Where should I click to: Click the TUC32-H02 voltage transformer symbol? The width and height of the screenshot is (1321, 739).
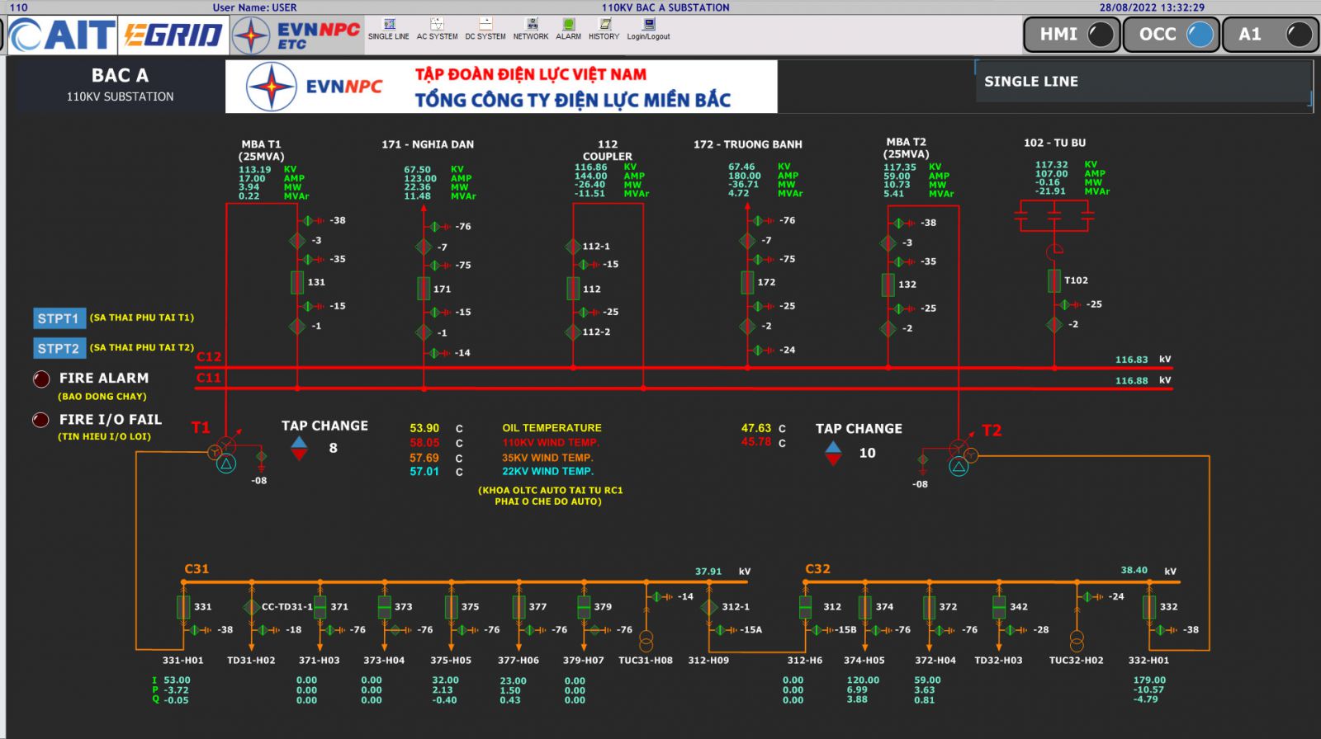[1077, 641]
